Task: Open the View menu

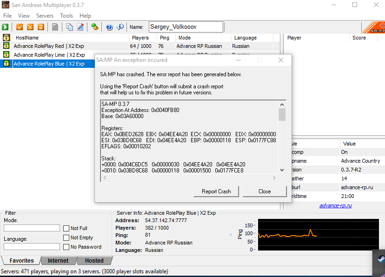Action: [24, 16]
